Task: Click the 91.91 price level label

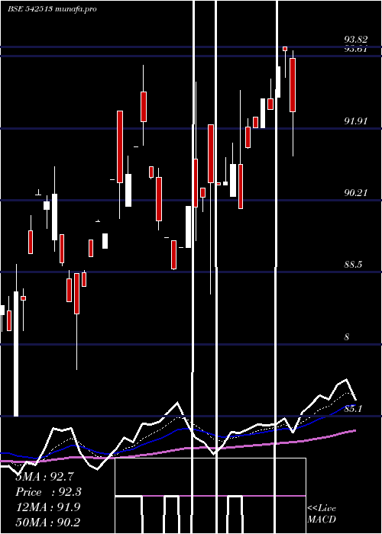Action: tap(356, 121)
